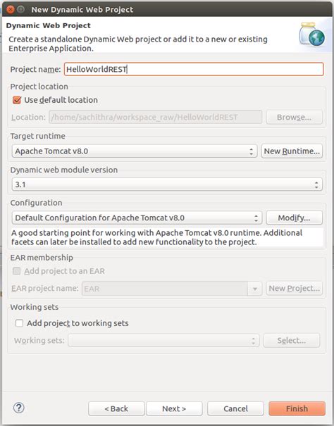The width and height of the screenshot is (334, 426).
Task: Click the New Runtime... button
Action: (292, 151)
